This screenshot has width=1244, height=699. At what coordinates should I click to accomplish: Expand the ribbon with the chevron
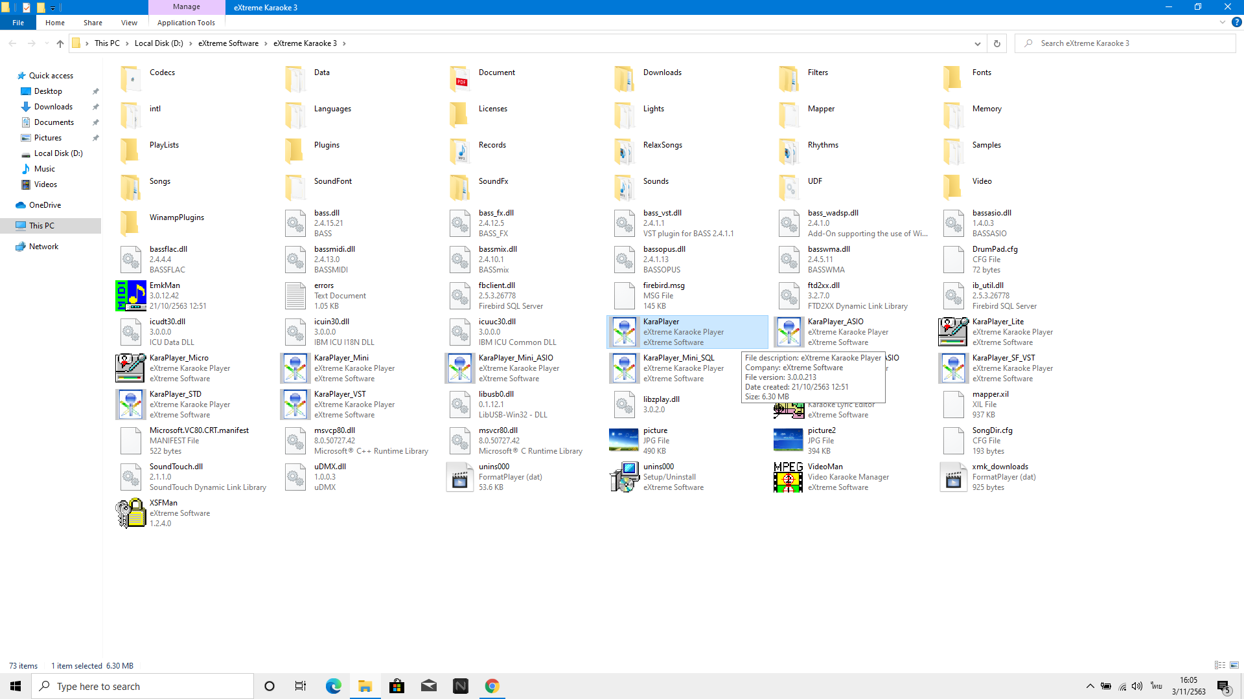(x=1222, y=22)
